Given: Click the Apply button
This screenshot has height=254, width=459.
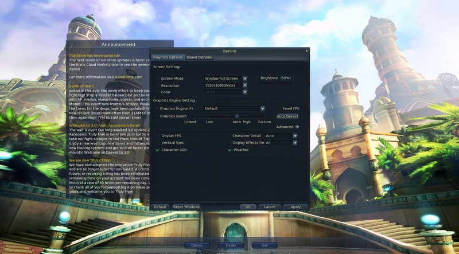Looking at the screenshot, I should pyautogui.click(x=295, y=207).
